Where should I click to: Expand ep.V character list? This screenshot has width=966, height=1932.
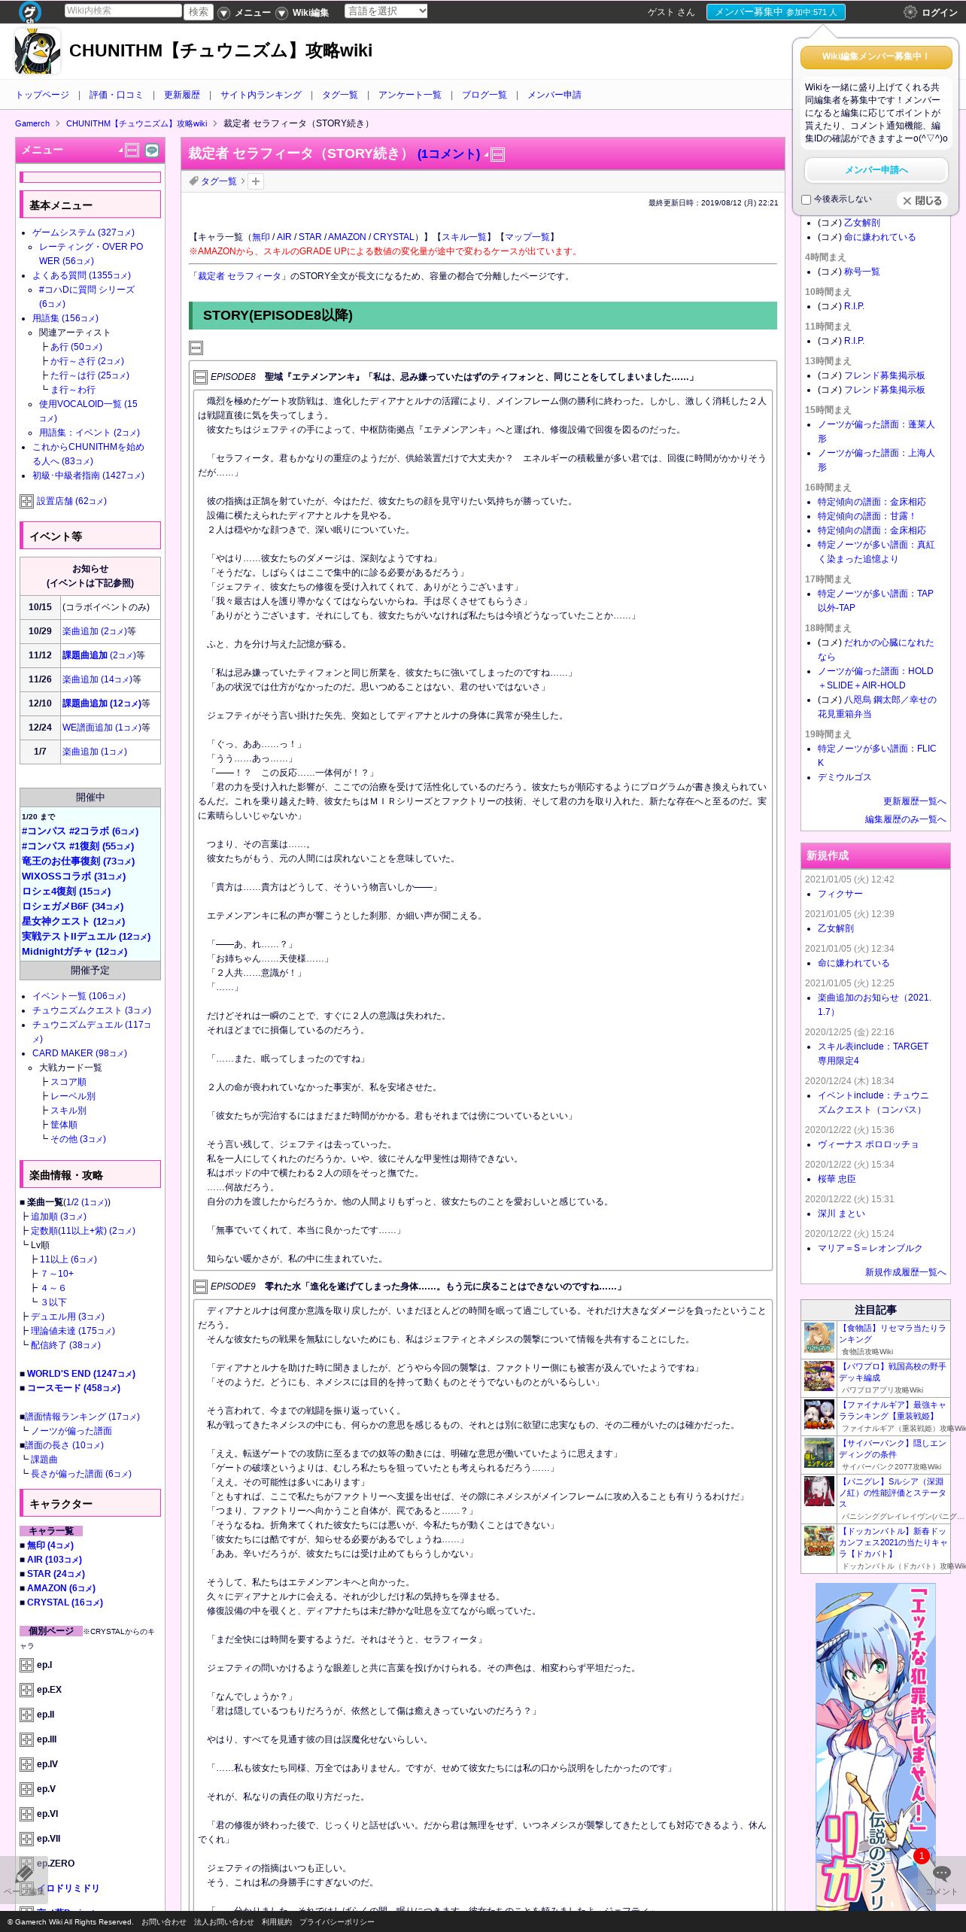[26, 1789]
